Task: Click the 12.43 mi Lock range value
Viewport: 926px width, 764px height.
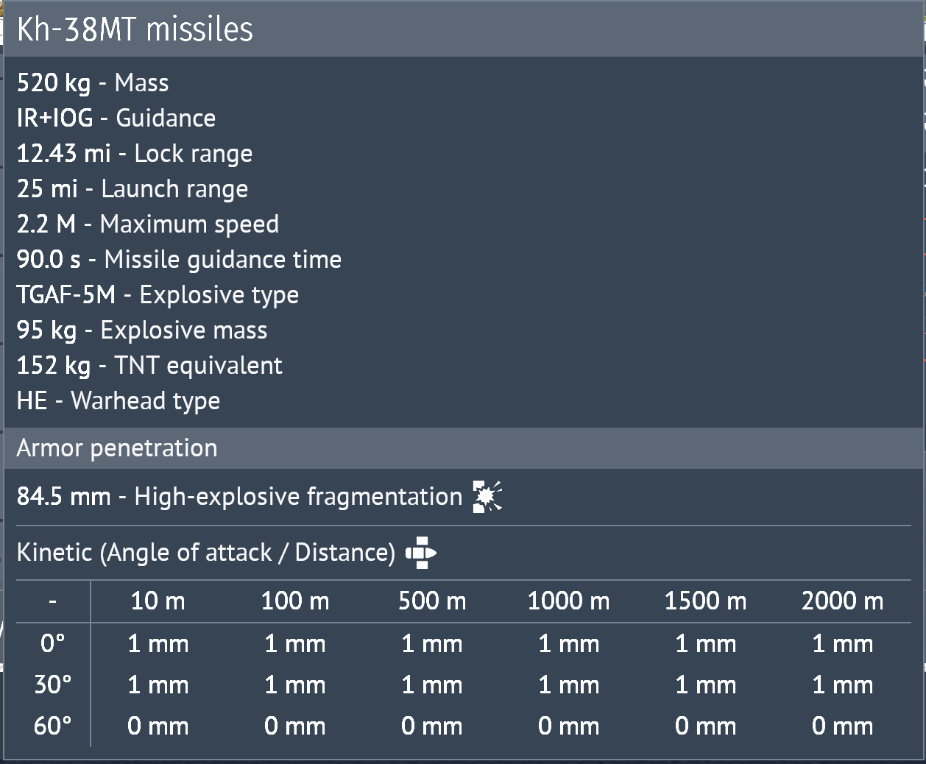Action: [135, 153]
